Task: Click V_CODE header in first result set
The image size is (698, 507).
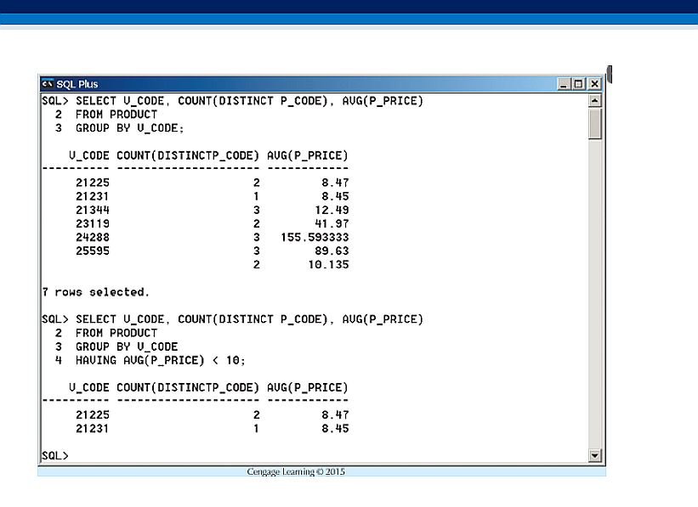Action: (89, 156)
